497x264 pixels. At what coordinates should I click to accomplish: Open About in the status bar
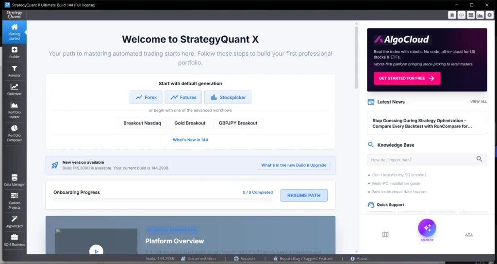(359, 259)
